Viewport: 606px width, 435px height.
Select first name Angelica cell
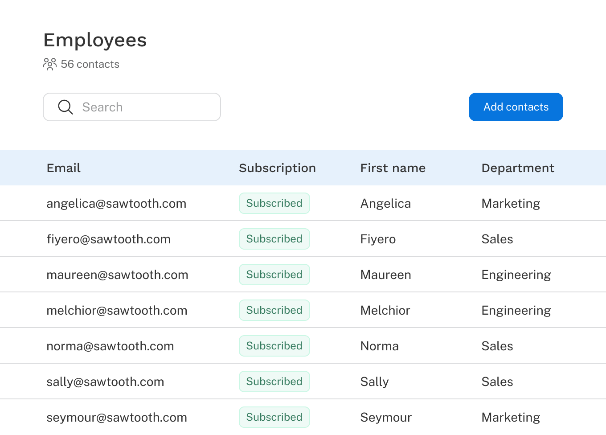coord(385,204)
